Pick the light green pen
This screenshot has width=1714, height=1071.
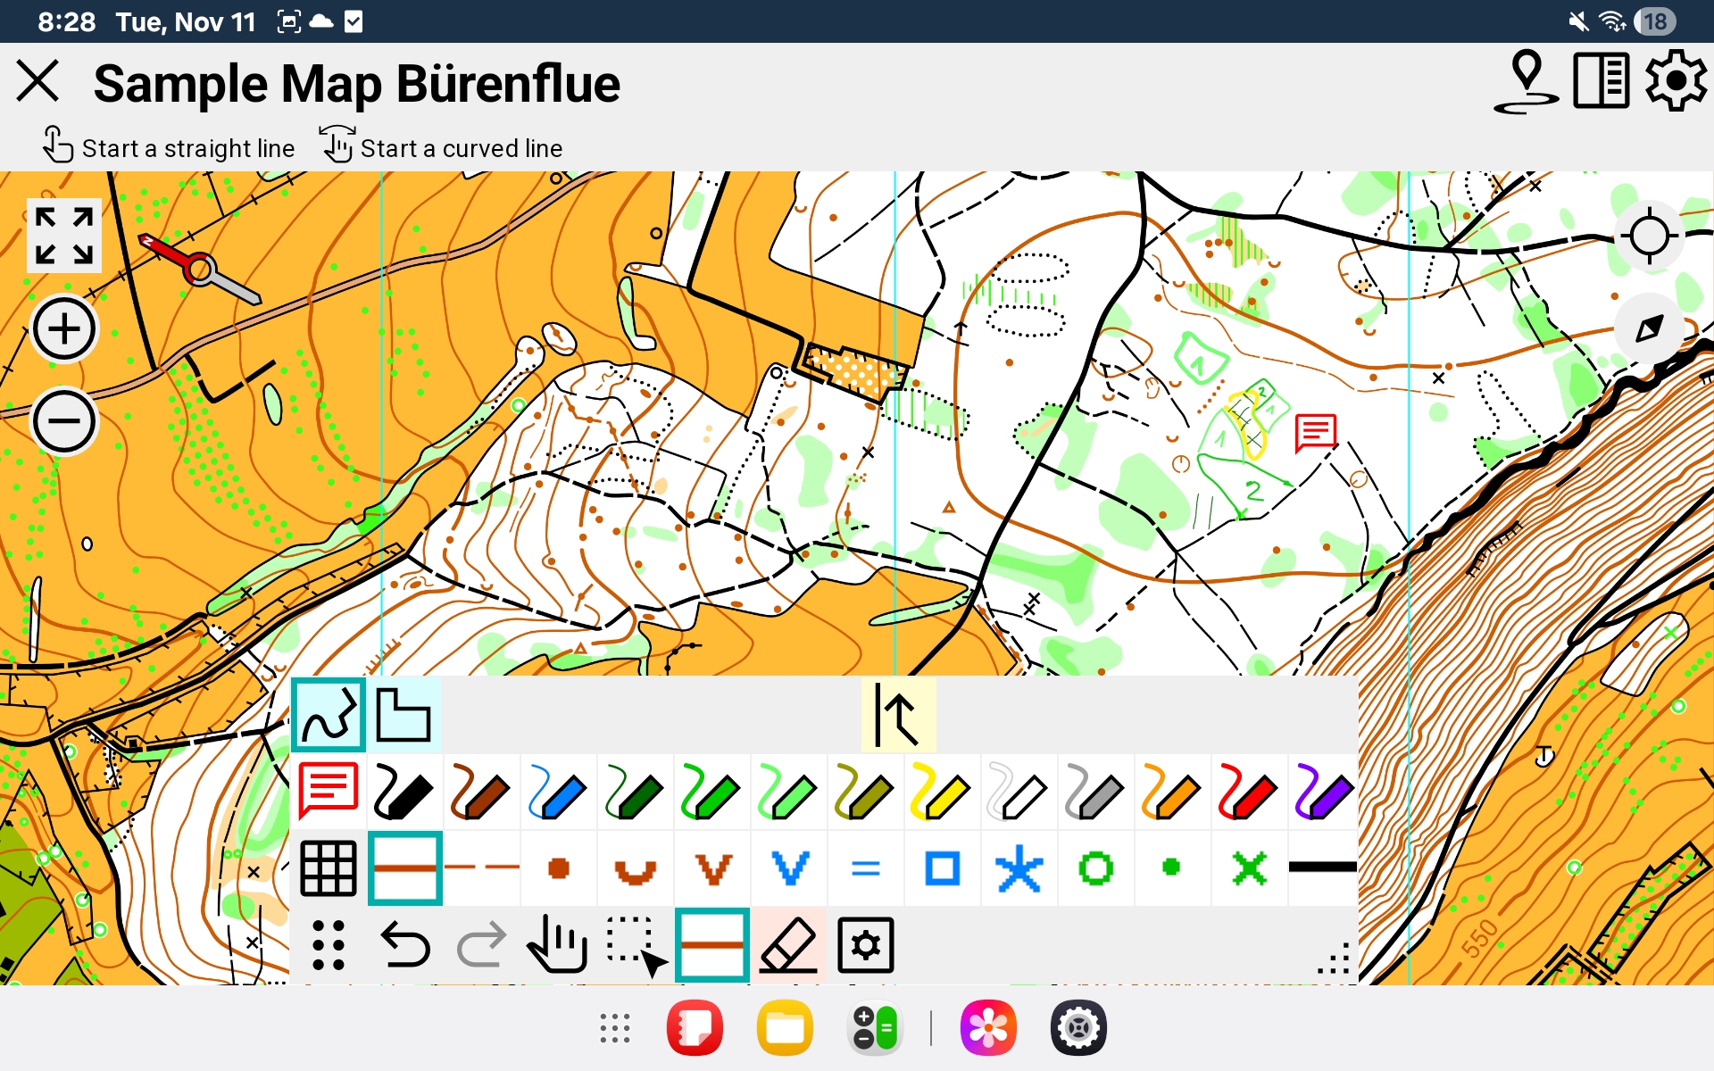(788, 791)
